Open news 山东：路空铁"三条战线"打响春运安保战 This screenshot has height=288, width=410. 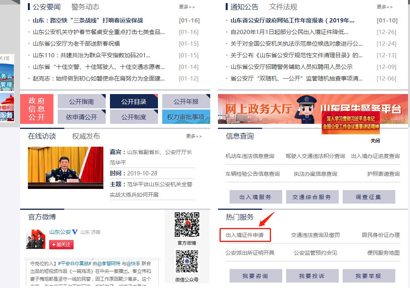coord(88,21)
